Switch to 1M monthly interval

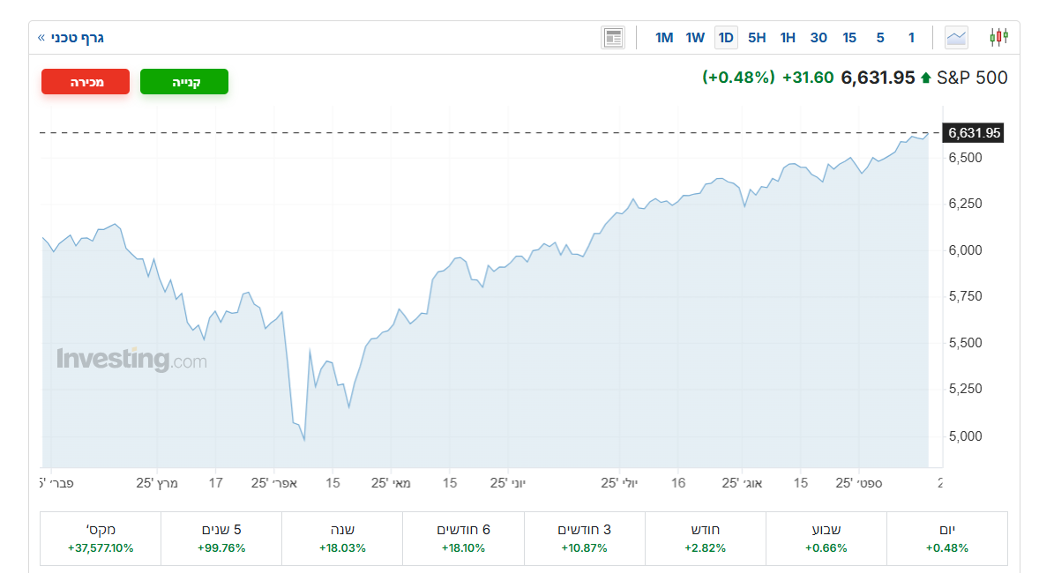click(x=664, y=37)
